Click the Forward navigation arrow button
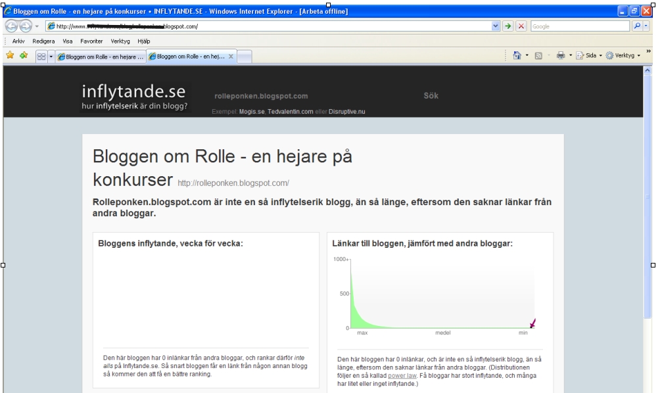 [26, 26]
